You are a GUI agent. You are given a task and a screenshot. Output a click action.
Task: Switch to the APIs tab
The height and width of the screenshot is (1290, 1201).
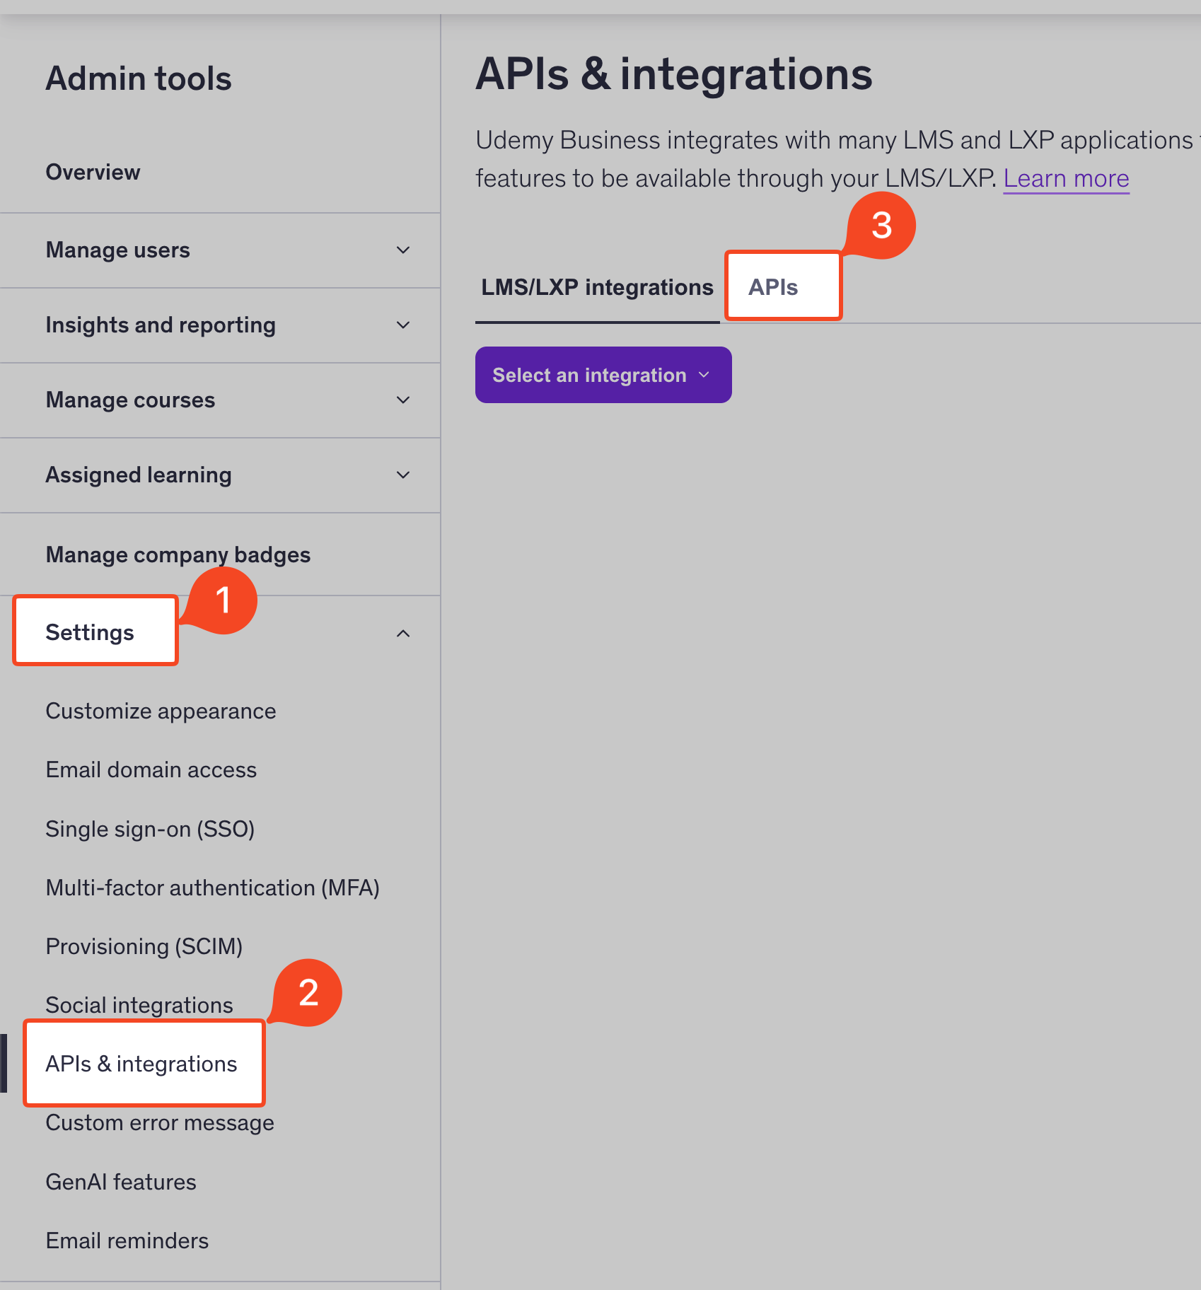[774, 287]
